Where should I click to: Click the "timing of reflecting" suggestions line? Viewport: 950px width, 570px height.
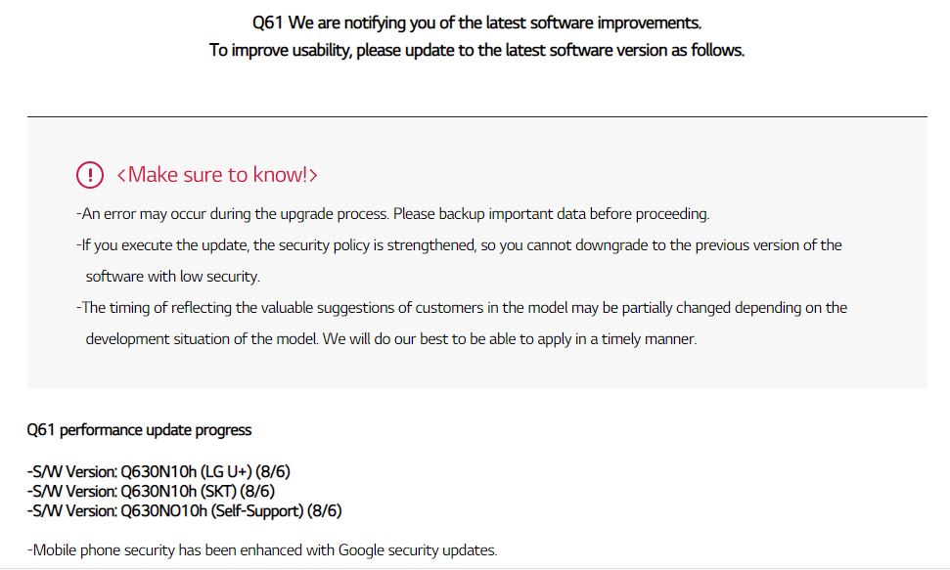(x=462, y=307)
